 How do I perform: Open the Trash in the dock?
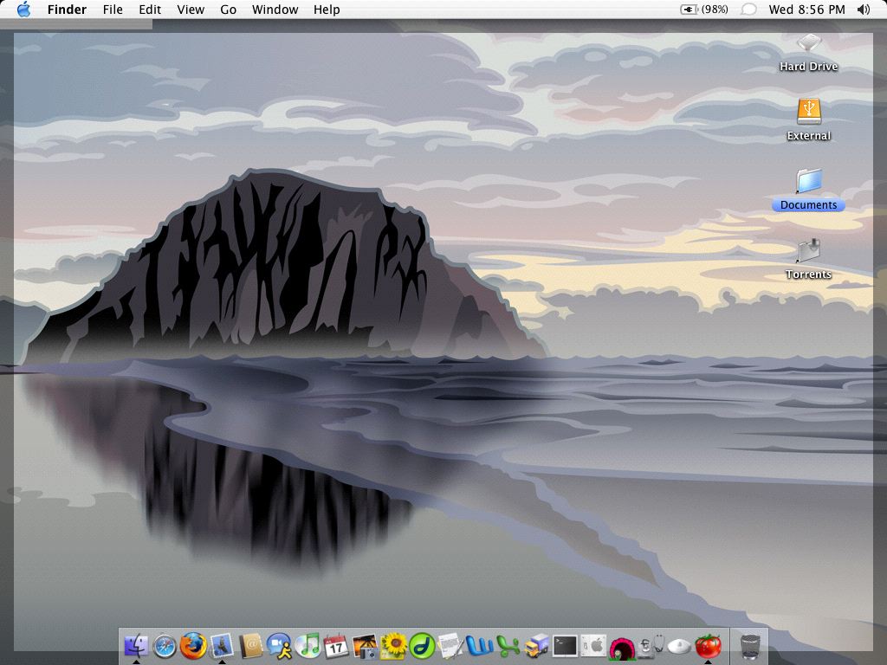(750, 646)
